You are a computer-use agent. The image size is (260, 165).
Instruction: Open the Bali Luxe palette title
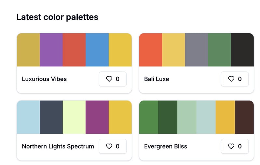(x=156, y=79)
